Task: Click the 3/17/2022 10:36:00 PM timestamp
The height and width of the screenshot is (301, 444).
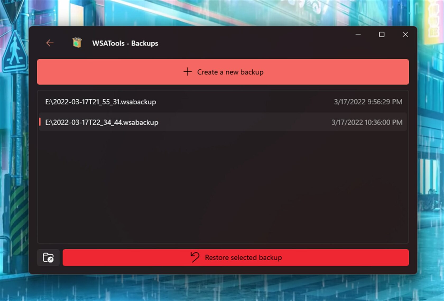Action: (x=367, y=122)
